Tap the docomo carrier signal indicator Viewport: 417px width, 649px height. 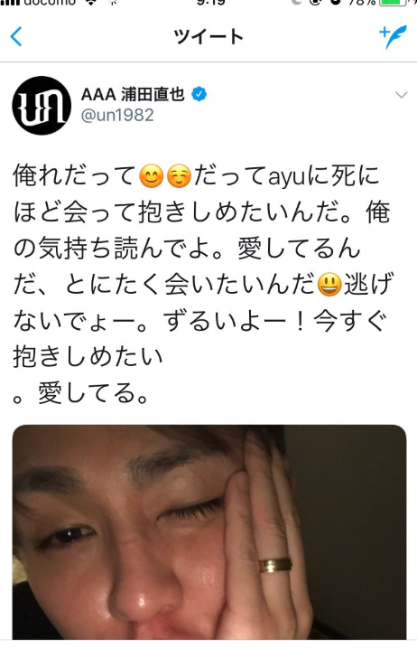point(38,2)
